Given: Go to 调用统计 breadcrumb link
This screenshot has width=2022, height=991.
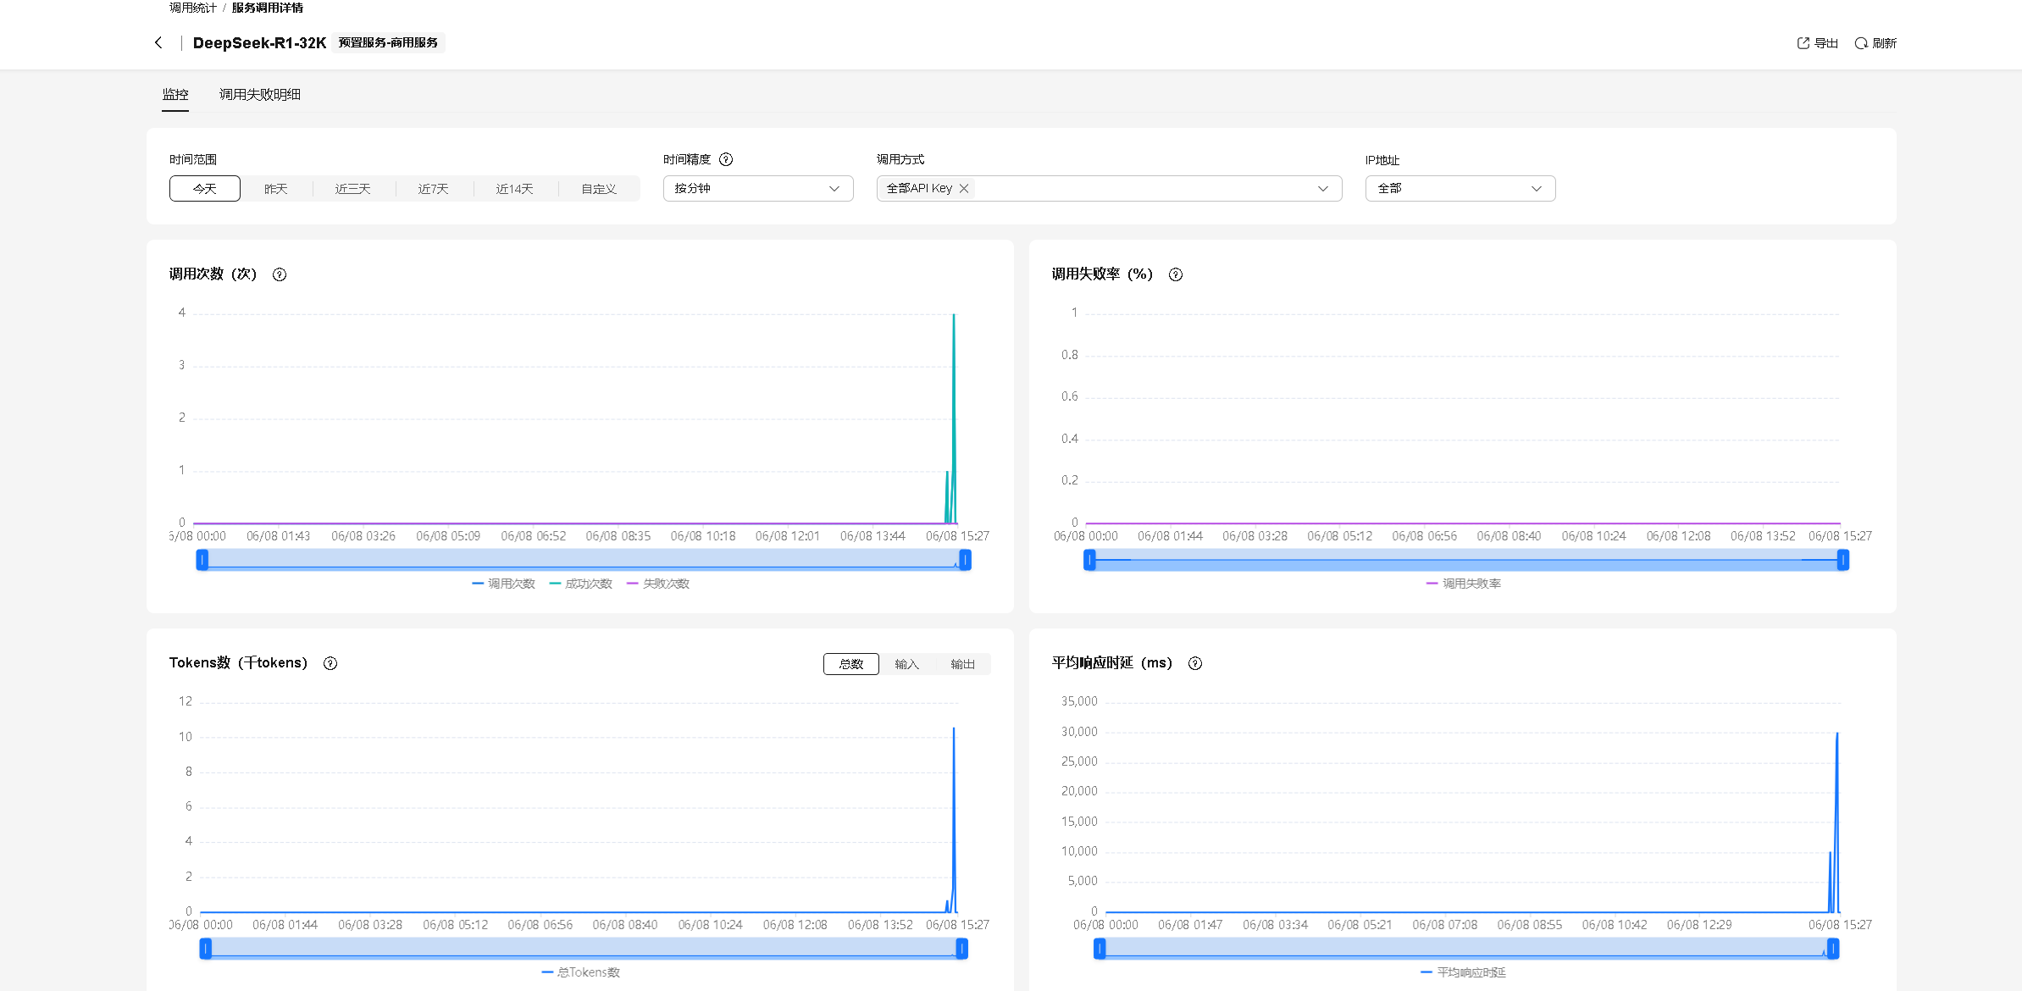Looking at the screenshot, I should 192,8.
